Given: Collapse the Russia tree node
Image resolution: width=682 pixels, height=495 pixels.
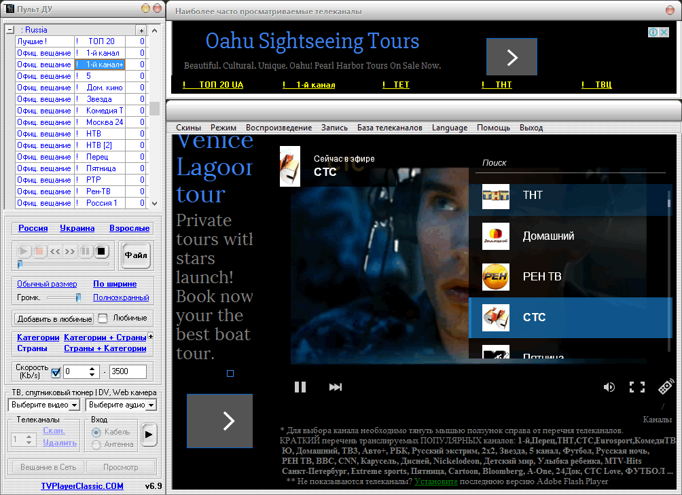Looking at the screenshot, I should (x=10, y=30).
